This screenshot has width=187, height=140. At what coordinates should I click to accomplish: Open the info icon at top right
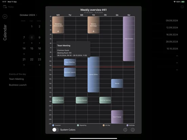pyautogui.click(x=182, y=7)
